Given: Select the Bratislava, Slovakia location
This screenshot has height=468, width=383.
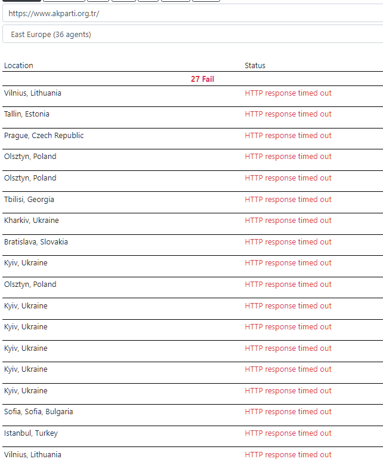Looking at the screenshot, I should 36,242.
